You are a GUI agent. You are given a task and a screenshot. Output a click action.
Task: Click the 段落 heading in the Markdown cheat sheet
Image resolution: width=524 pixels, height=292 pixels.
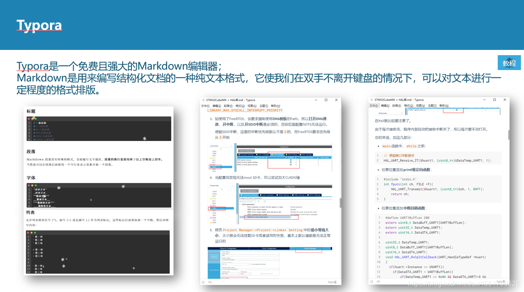pos(31,151)
